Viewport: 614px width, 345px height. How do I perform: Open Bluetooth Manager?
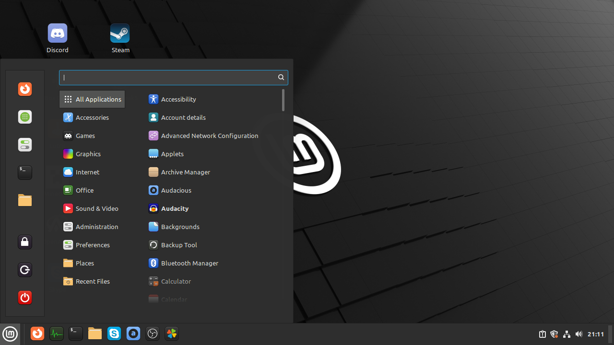coord(213,263)
